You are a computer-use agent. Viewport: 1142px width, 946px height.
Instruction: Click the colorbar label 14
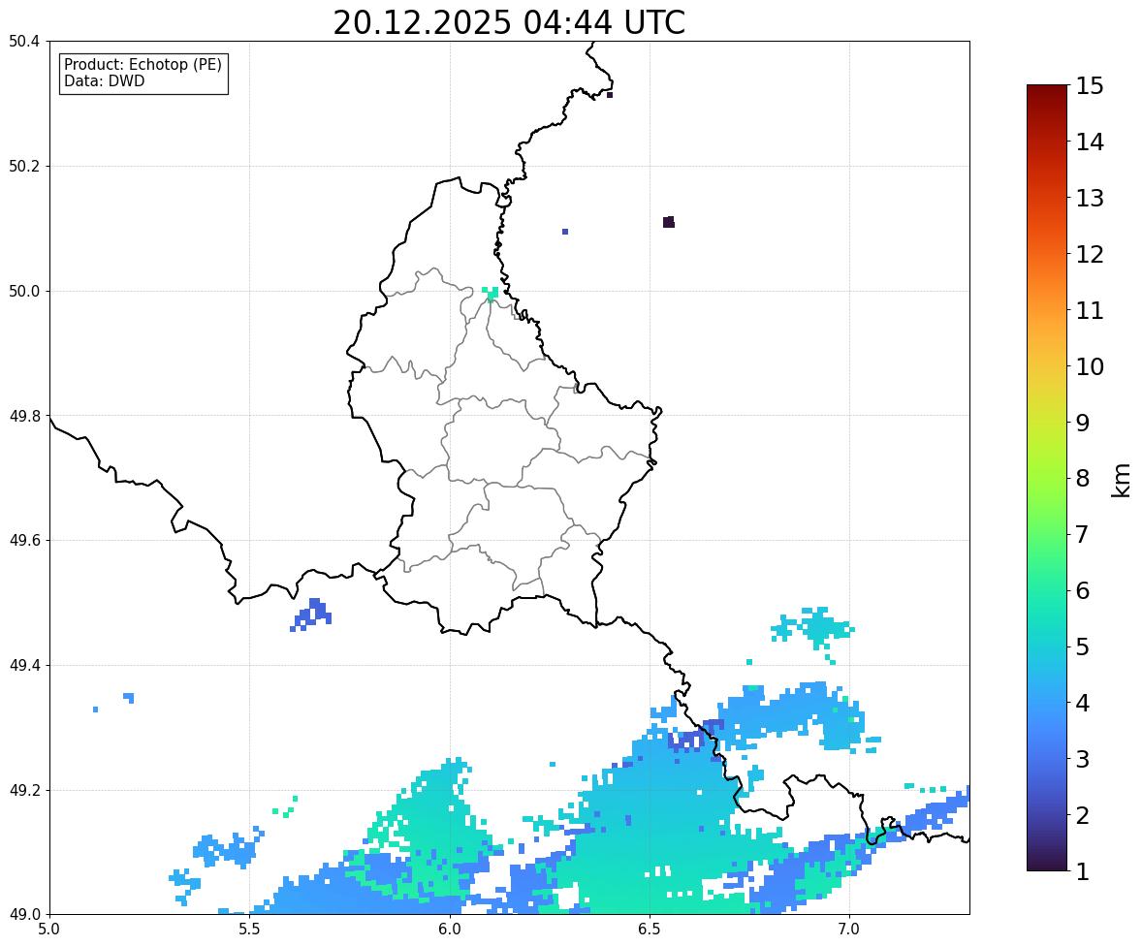(x=1090, y=142)
